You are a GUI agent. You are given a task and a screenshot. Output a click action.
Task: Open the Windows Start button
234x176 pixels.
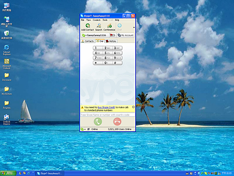click(x=8, y=173)
